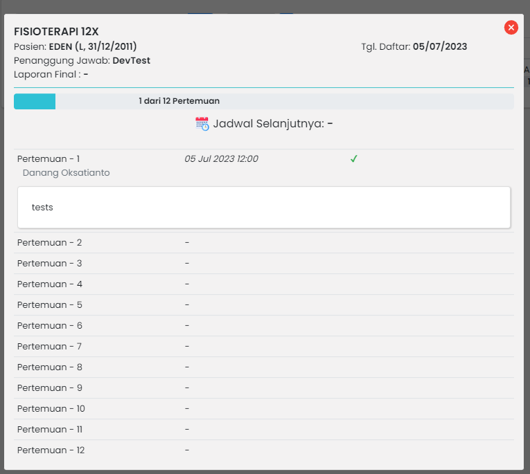530x474 pixels.
Task: Click the Jadwal Selanjutnya label text
Action: tap(269, 125)
